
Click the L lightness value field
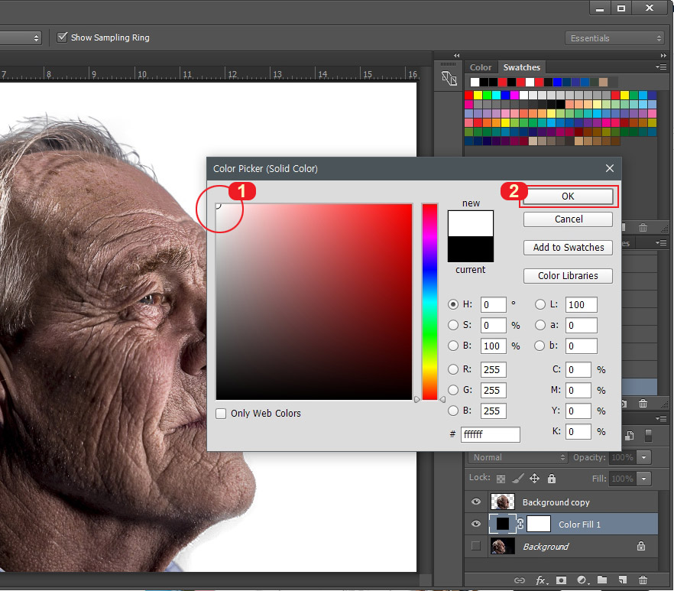pyautogui.click(x=581, y=304)
